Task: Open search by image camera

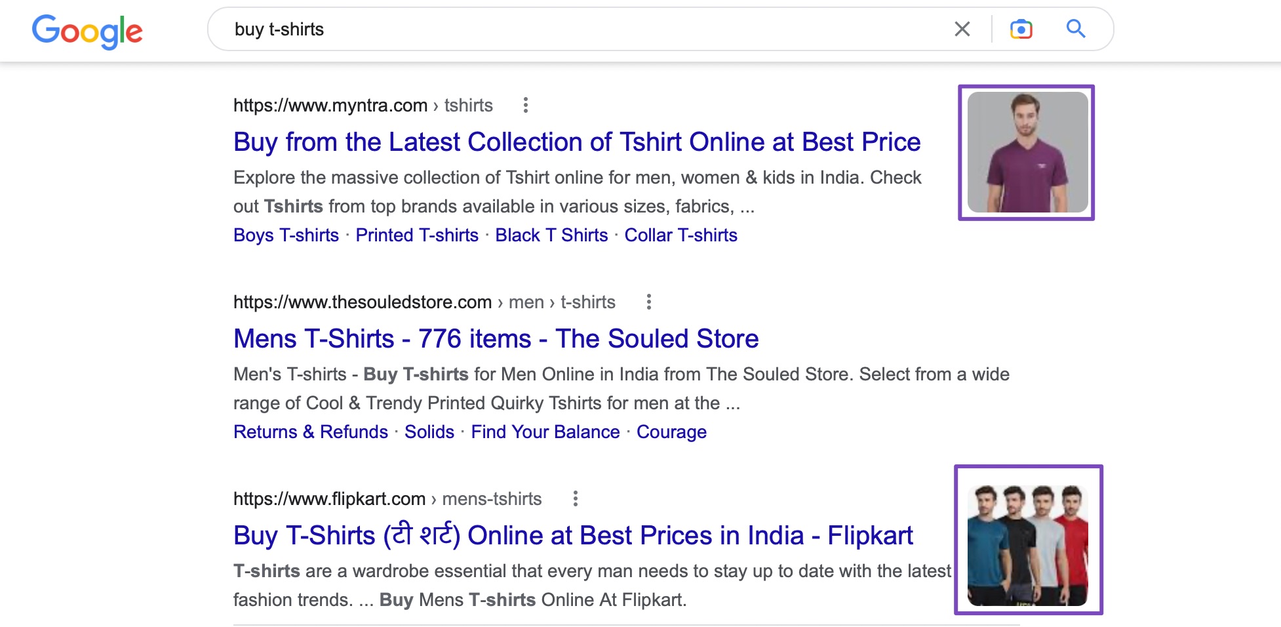Action: 1021,29
